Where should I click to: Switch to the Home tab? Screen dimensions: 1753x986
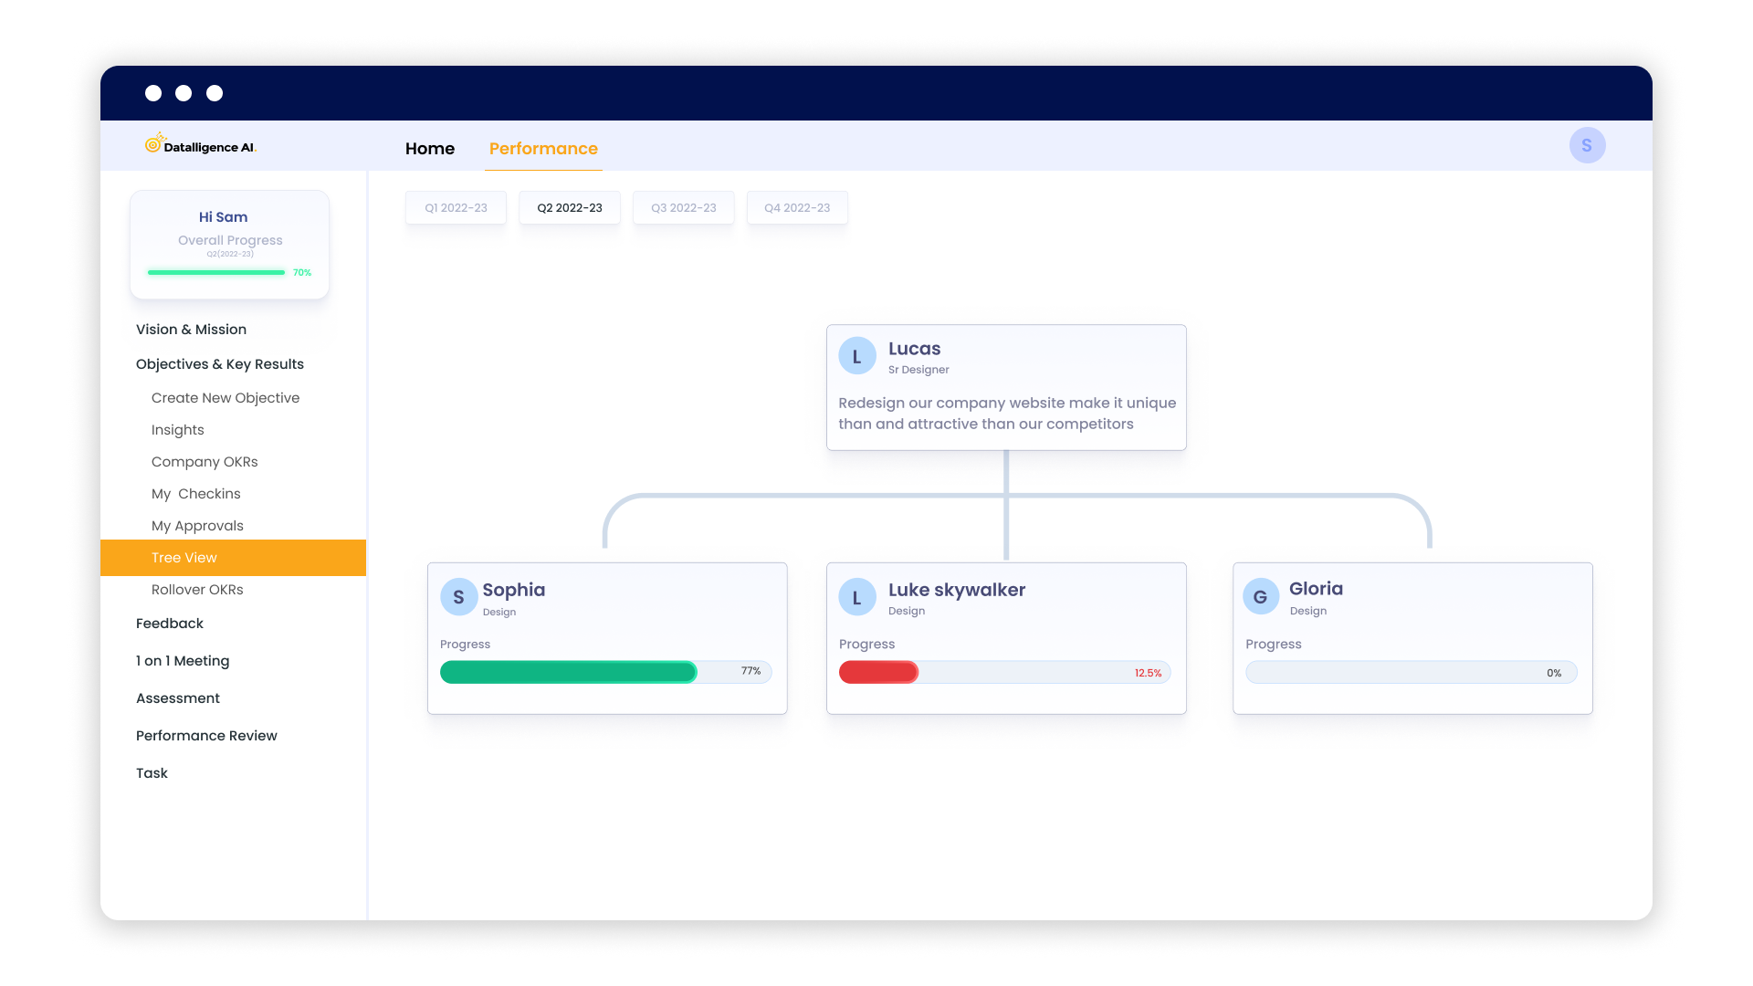[x=430, y=149]
